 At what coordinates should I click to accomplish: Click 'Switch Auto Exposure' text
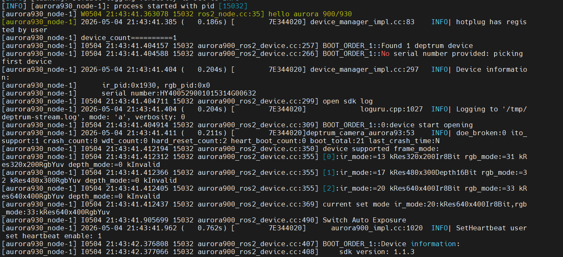pyautogui.click(x=364, y=220)
